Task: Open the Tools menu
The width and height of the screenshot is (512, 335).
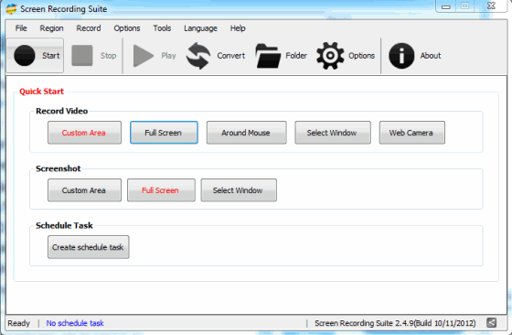Action: [163, 28]
